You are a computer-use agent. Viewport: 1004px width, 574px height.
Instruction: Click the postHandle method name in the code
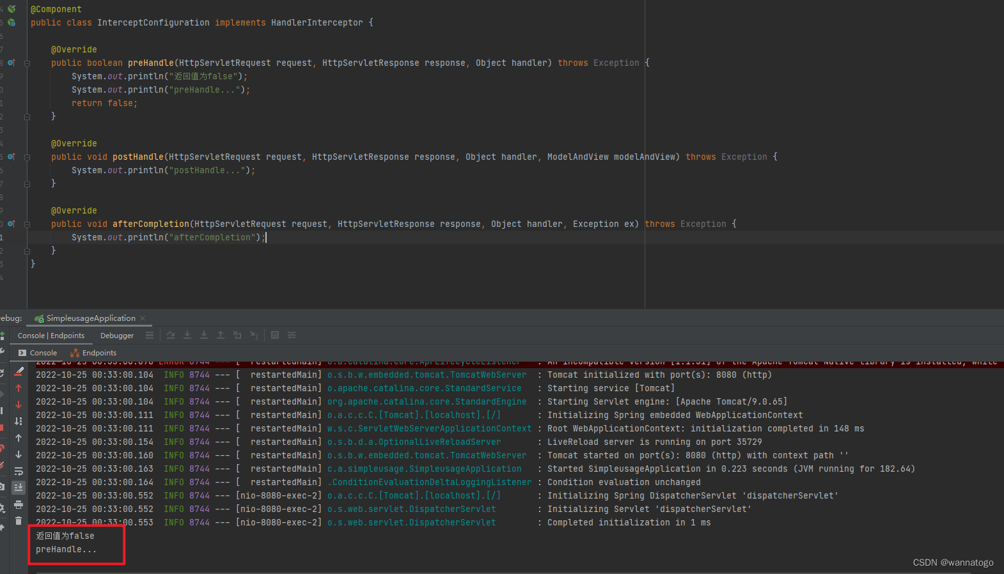coord(138,157)
